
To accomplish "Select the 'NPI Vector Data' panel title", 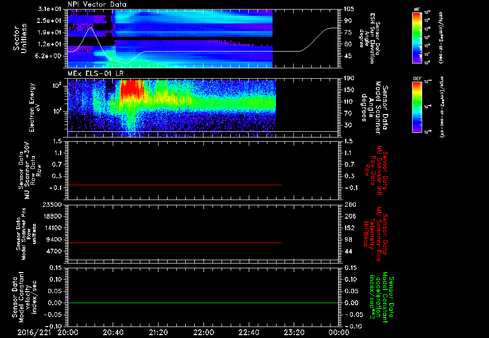I will [x=97, y=4].
